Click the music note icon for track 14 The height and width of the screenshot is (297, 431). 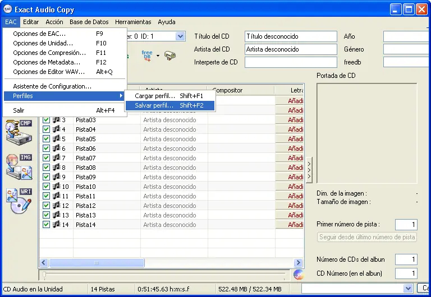click(56, 225)
